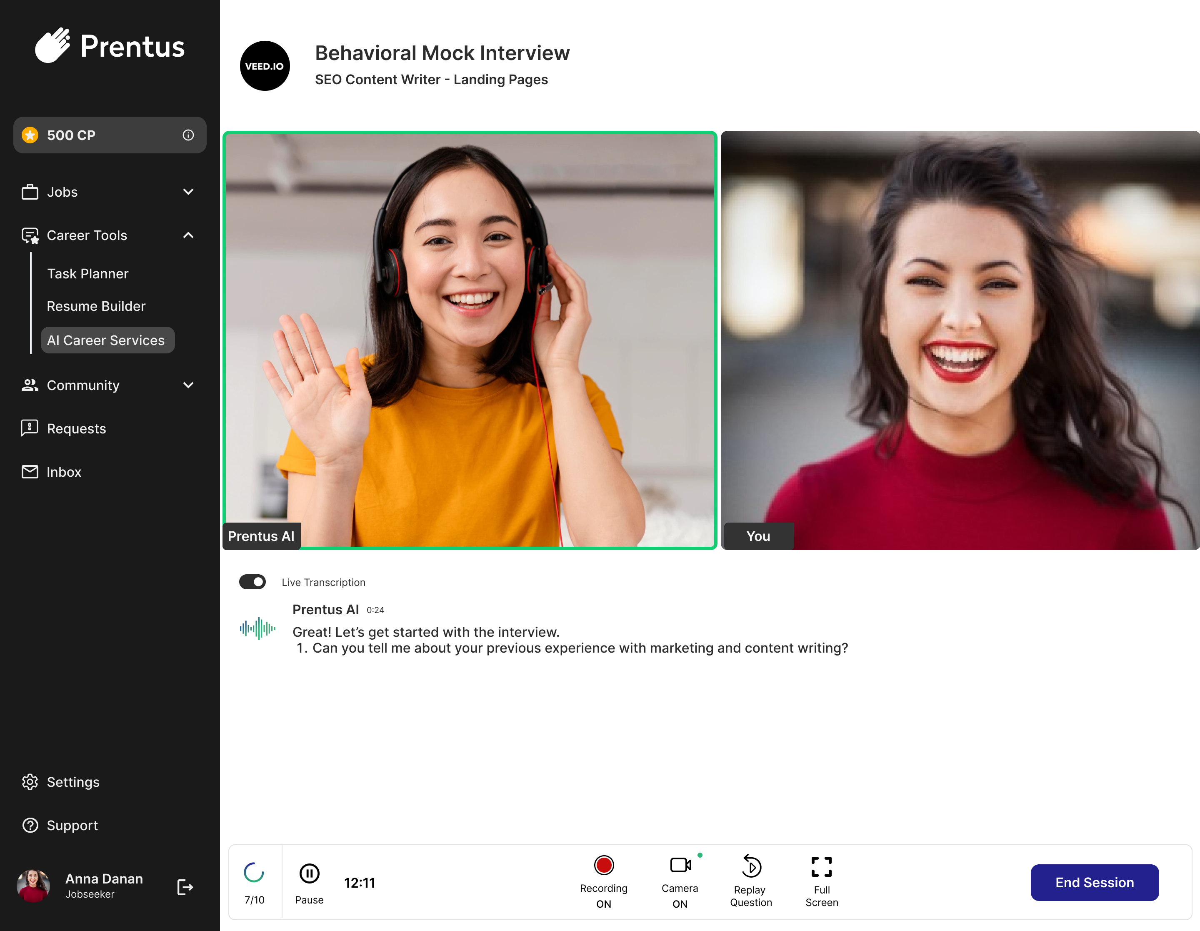1200x931 pixels.
Task: Click the transcribed marketing experience question
Action: tap(580, 648)
